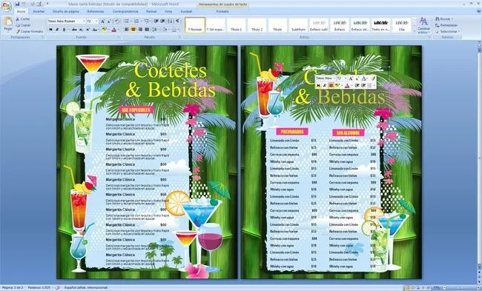Viewport: 482px width, 291px height.
Task: Open Word help question-mark icon
Action: click(479, 11)
